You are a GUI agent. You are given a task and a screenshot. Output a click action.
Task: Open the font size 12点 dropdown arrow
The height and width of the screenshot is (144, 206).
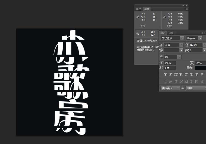coord(181,45)
